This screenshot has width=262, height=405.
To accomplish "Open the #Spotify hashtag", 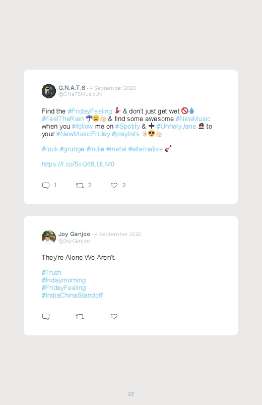I will 127,126.
